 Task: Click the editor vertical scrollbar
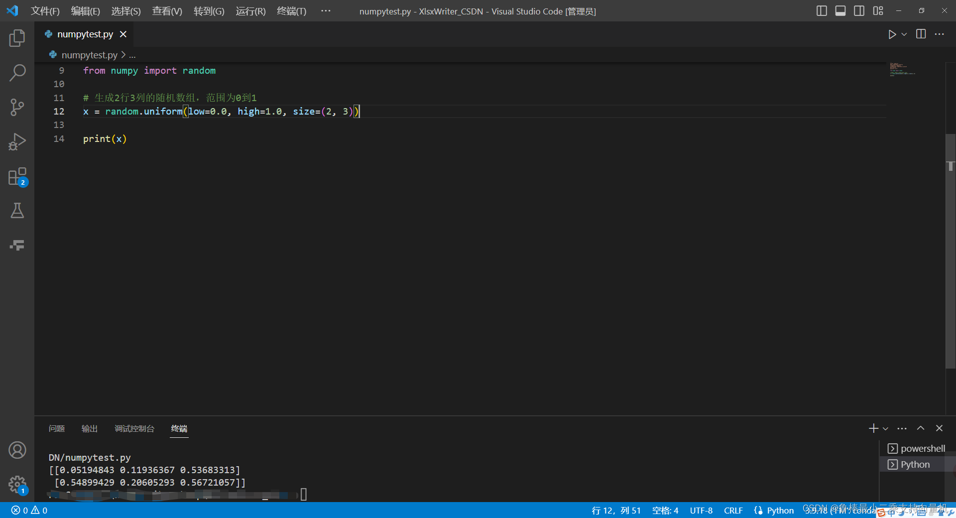(x=951, y=251)
